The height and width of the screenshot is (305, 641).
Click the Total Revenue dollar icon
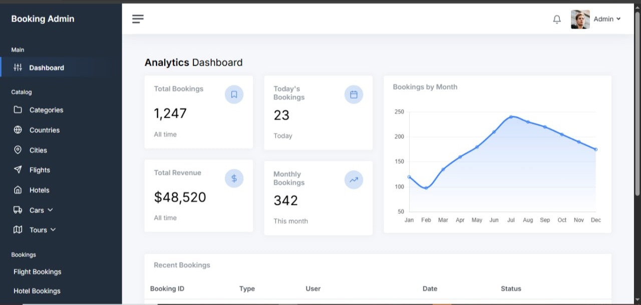(x=234, y=178)
